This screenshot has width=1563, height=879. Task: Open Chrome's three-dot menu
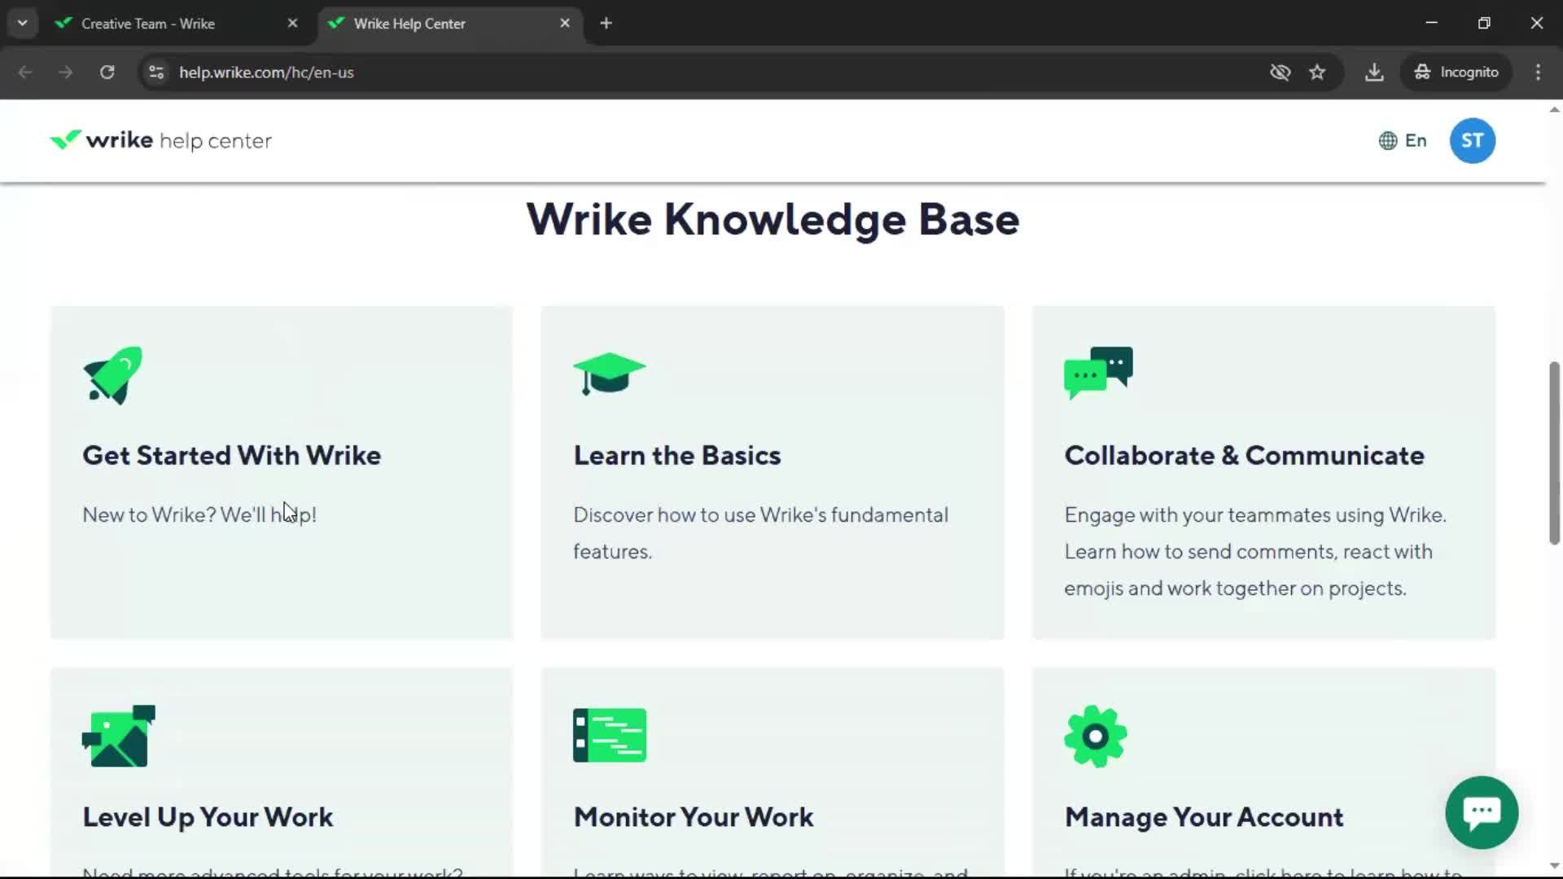tap(1538, 72)
